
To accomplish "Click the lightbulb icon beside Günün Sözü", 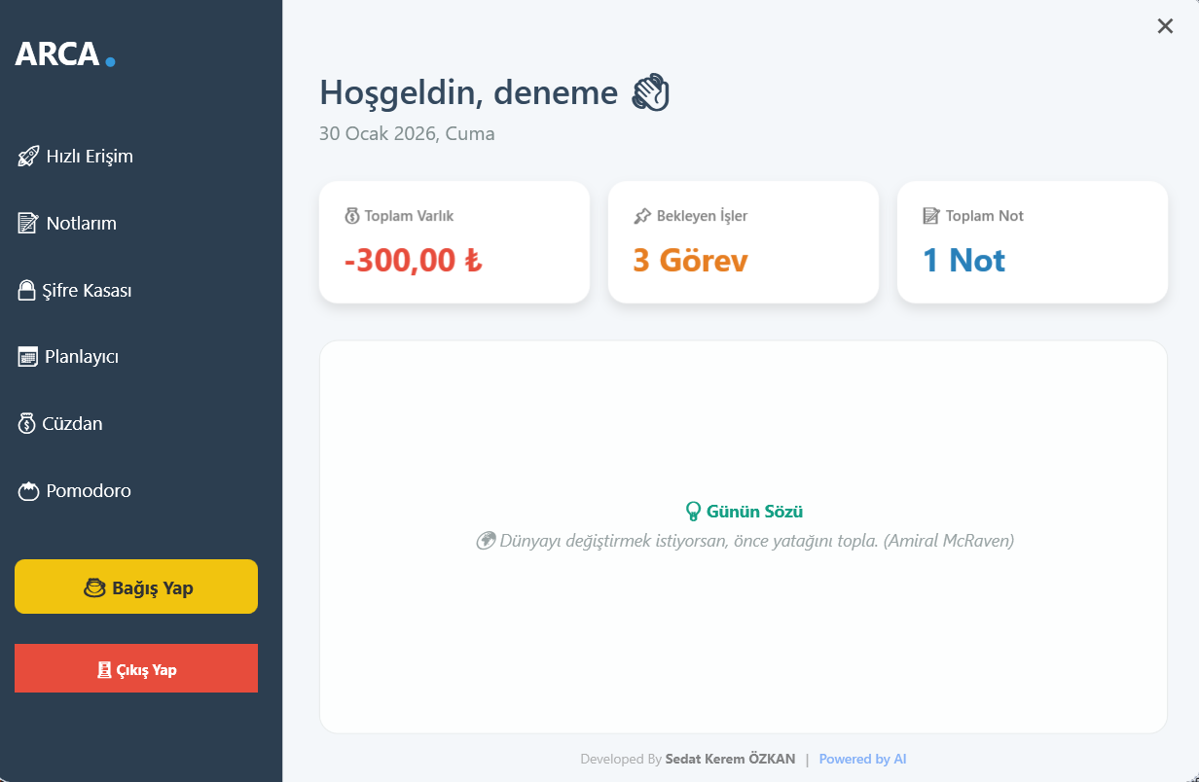I will [693, 512].
